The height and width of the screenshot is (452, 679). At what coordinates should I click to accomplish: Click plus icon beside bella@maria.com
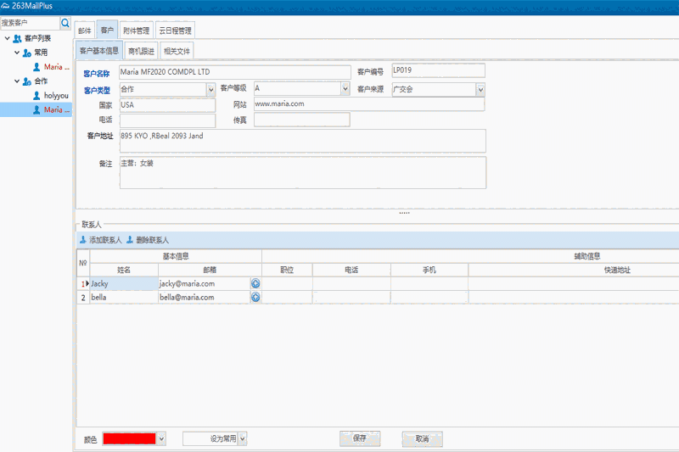pos(255,297)
